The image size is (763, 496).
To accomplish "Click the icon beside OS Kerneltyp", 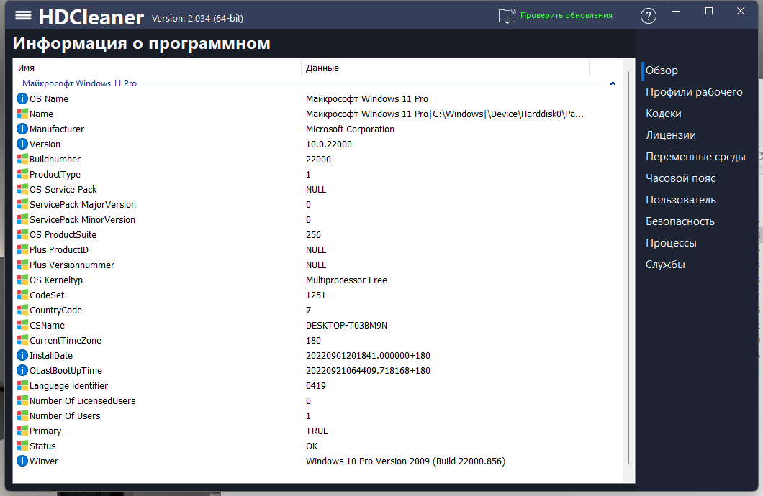I will click(x=22, y=280).
